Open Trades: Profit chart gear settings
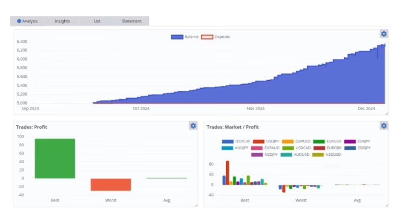The width and height of the screenshot is (397, 208). click(x=193, y=126)
